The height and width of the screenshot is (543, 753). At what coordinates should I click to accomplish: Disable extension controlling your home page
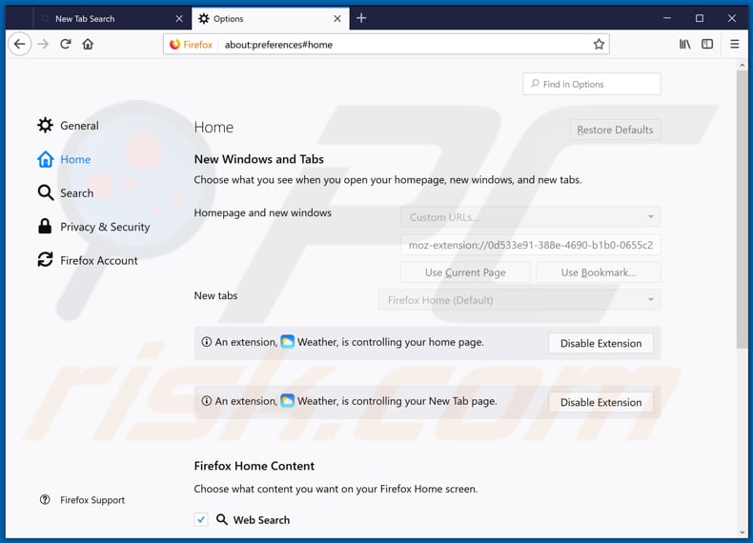point(600,343)
